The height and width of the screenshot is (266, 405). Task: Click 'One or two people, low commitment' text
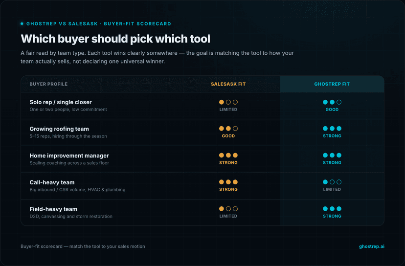68,110
